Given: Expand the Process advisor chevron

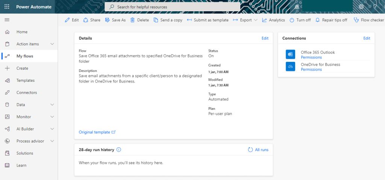Looking at the screenshot, I should 52,141.
